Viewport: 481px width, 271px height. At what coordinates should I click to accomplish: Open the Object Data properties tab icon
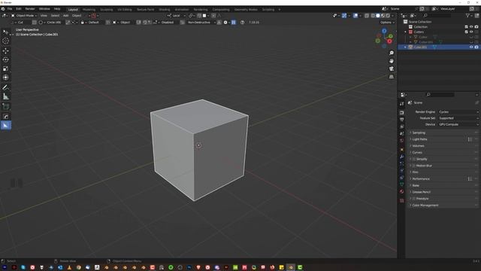coord(402,184)
